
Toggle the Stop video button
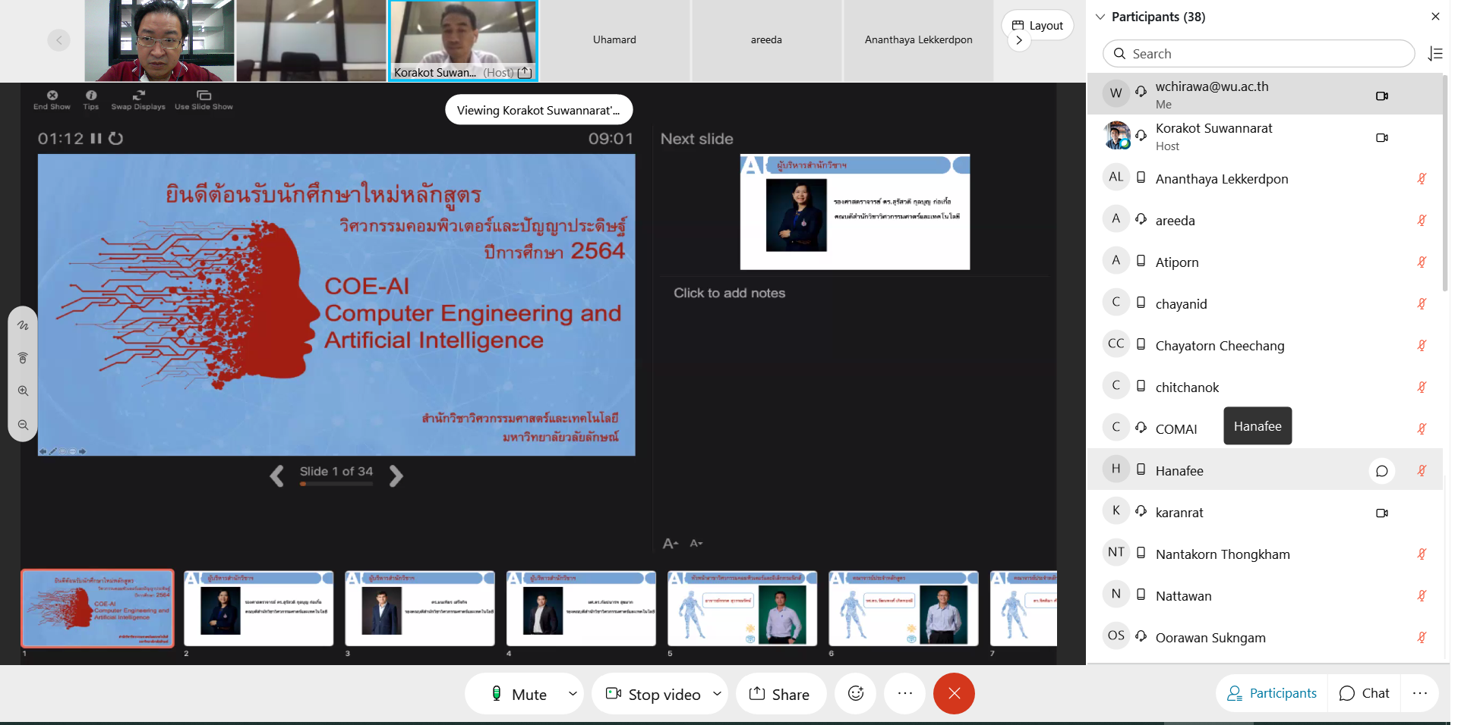point(653,694)
